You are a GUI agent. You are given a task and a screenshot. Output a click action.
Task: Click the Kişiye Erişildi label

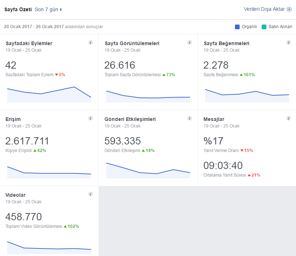[x=19, y=151]
